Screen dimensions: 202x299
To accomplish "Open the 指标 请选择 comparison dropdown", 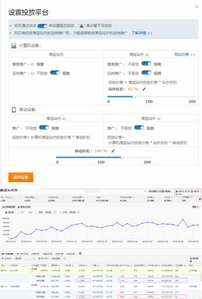I will [x=46, y=212].
